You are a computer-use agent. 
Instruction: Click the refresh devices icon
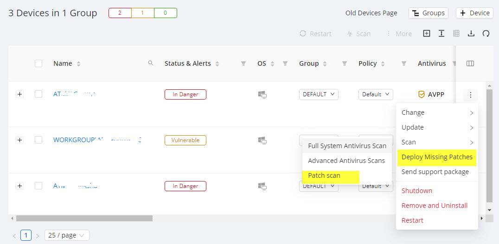click(x=486, y=33)
